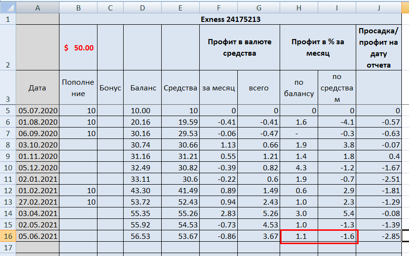Click total profit value 5.26

pyautogui.click(x=259, y=214)
